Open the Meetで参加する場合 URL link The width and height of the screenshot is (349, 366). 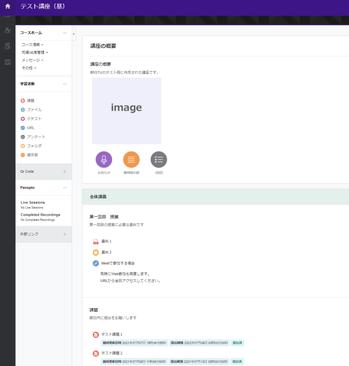[118, 263]
